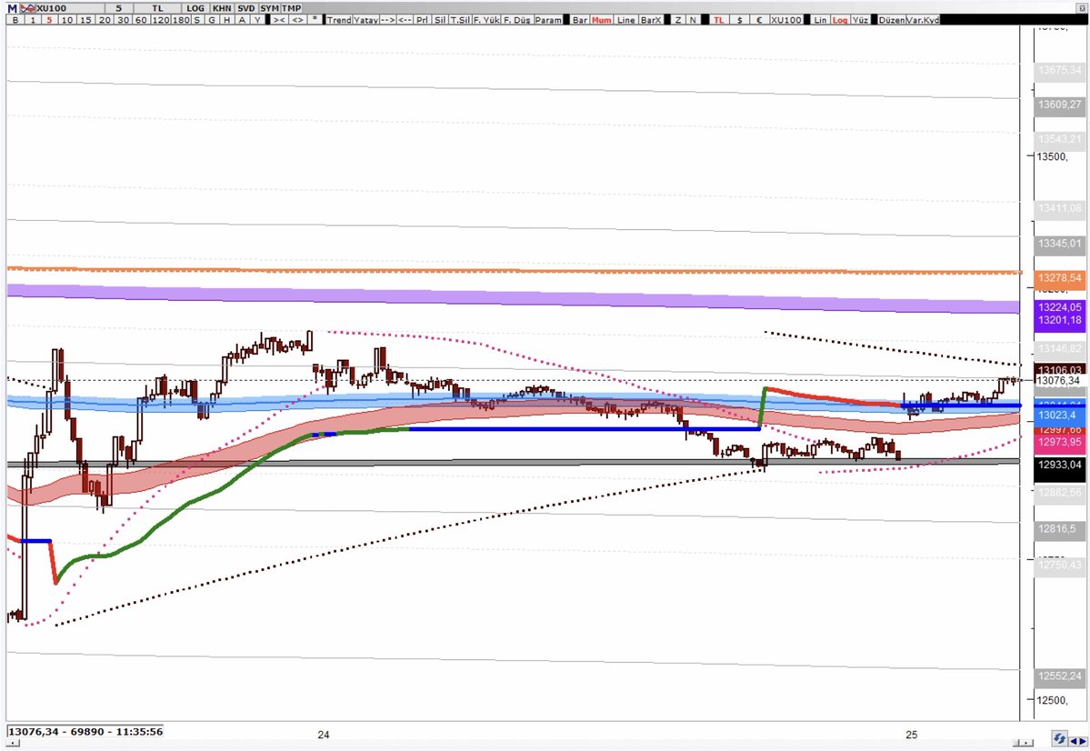Click the date label 24 on the time axis
This screenshot has height=751, width=1090.
click(x=324, y=735)
